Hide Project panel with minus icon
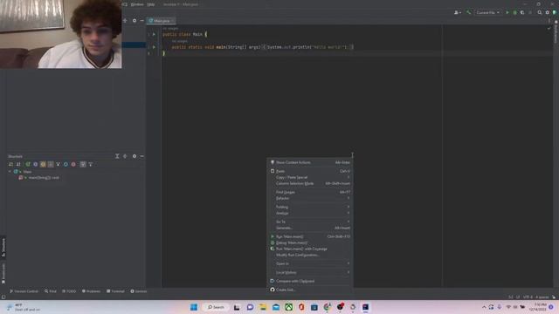 click(141, 21)
